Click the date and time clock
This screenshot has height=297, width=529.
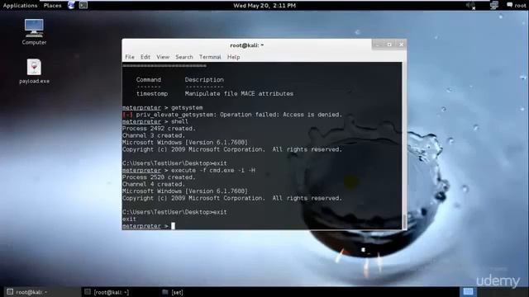point(264,6)
